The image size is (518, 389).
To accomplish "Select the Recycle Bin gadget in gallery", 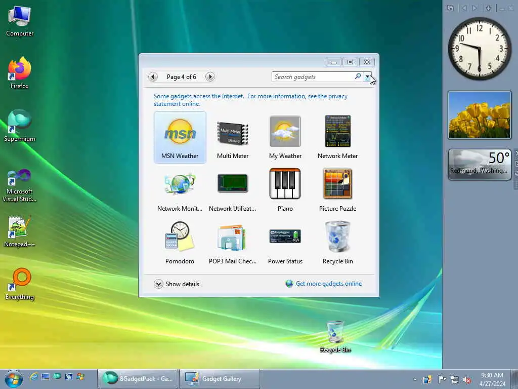I will tap(337, 243).
